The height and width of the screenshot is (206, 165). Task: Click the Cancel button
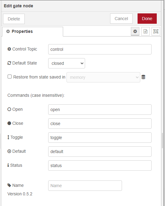[121, 19]
